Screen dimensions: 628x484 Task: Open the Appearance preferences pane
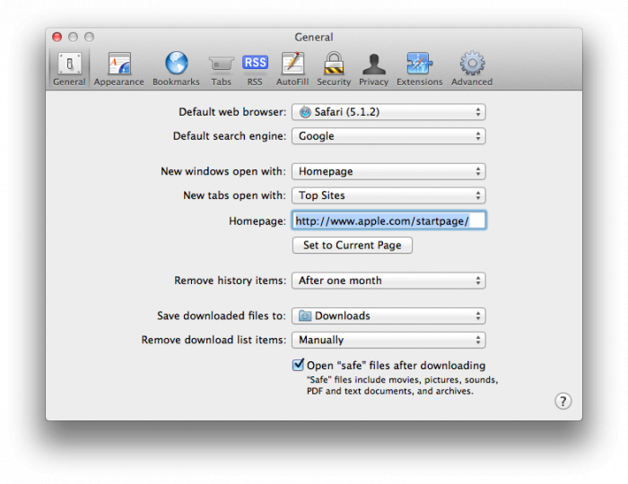[118, 69]
